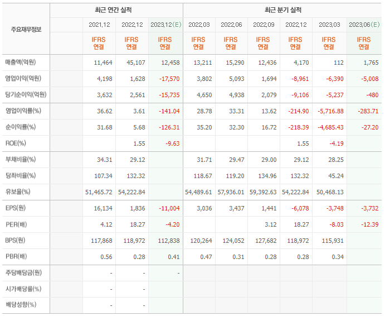Select the 순이익률(%) row label
Image resolution: width=385 pixels, height=316 pixels.
21,127
